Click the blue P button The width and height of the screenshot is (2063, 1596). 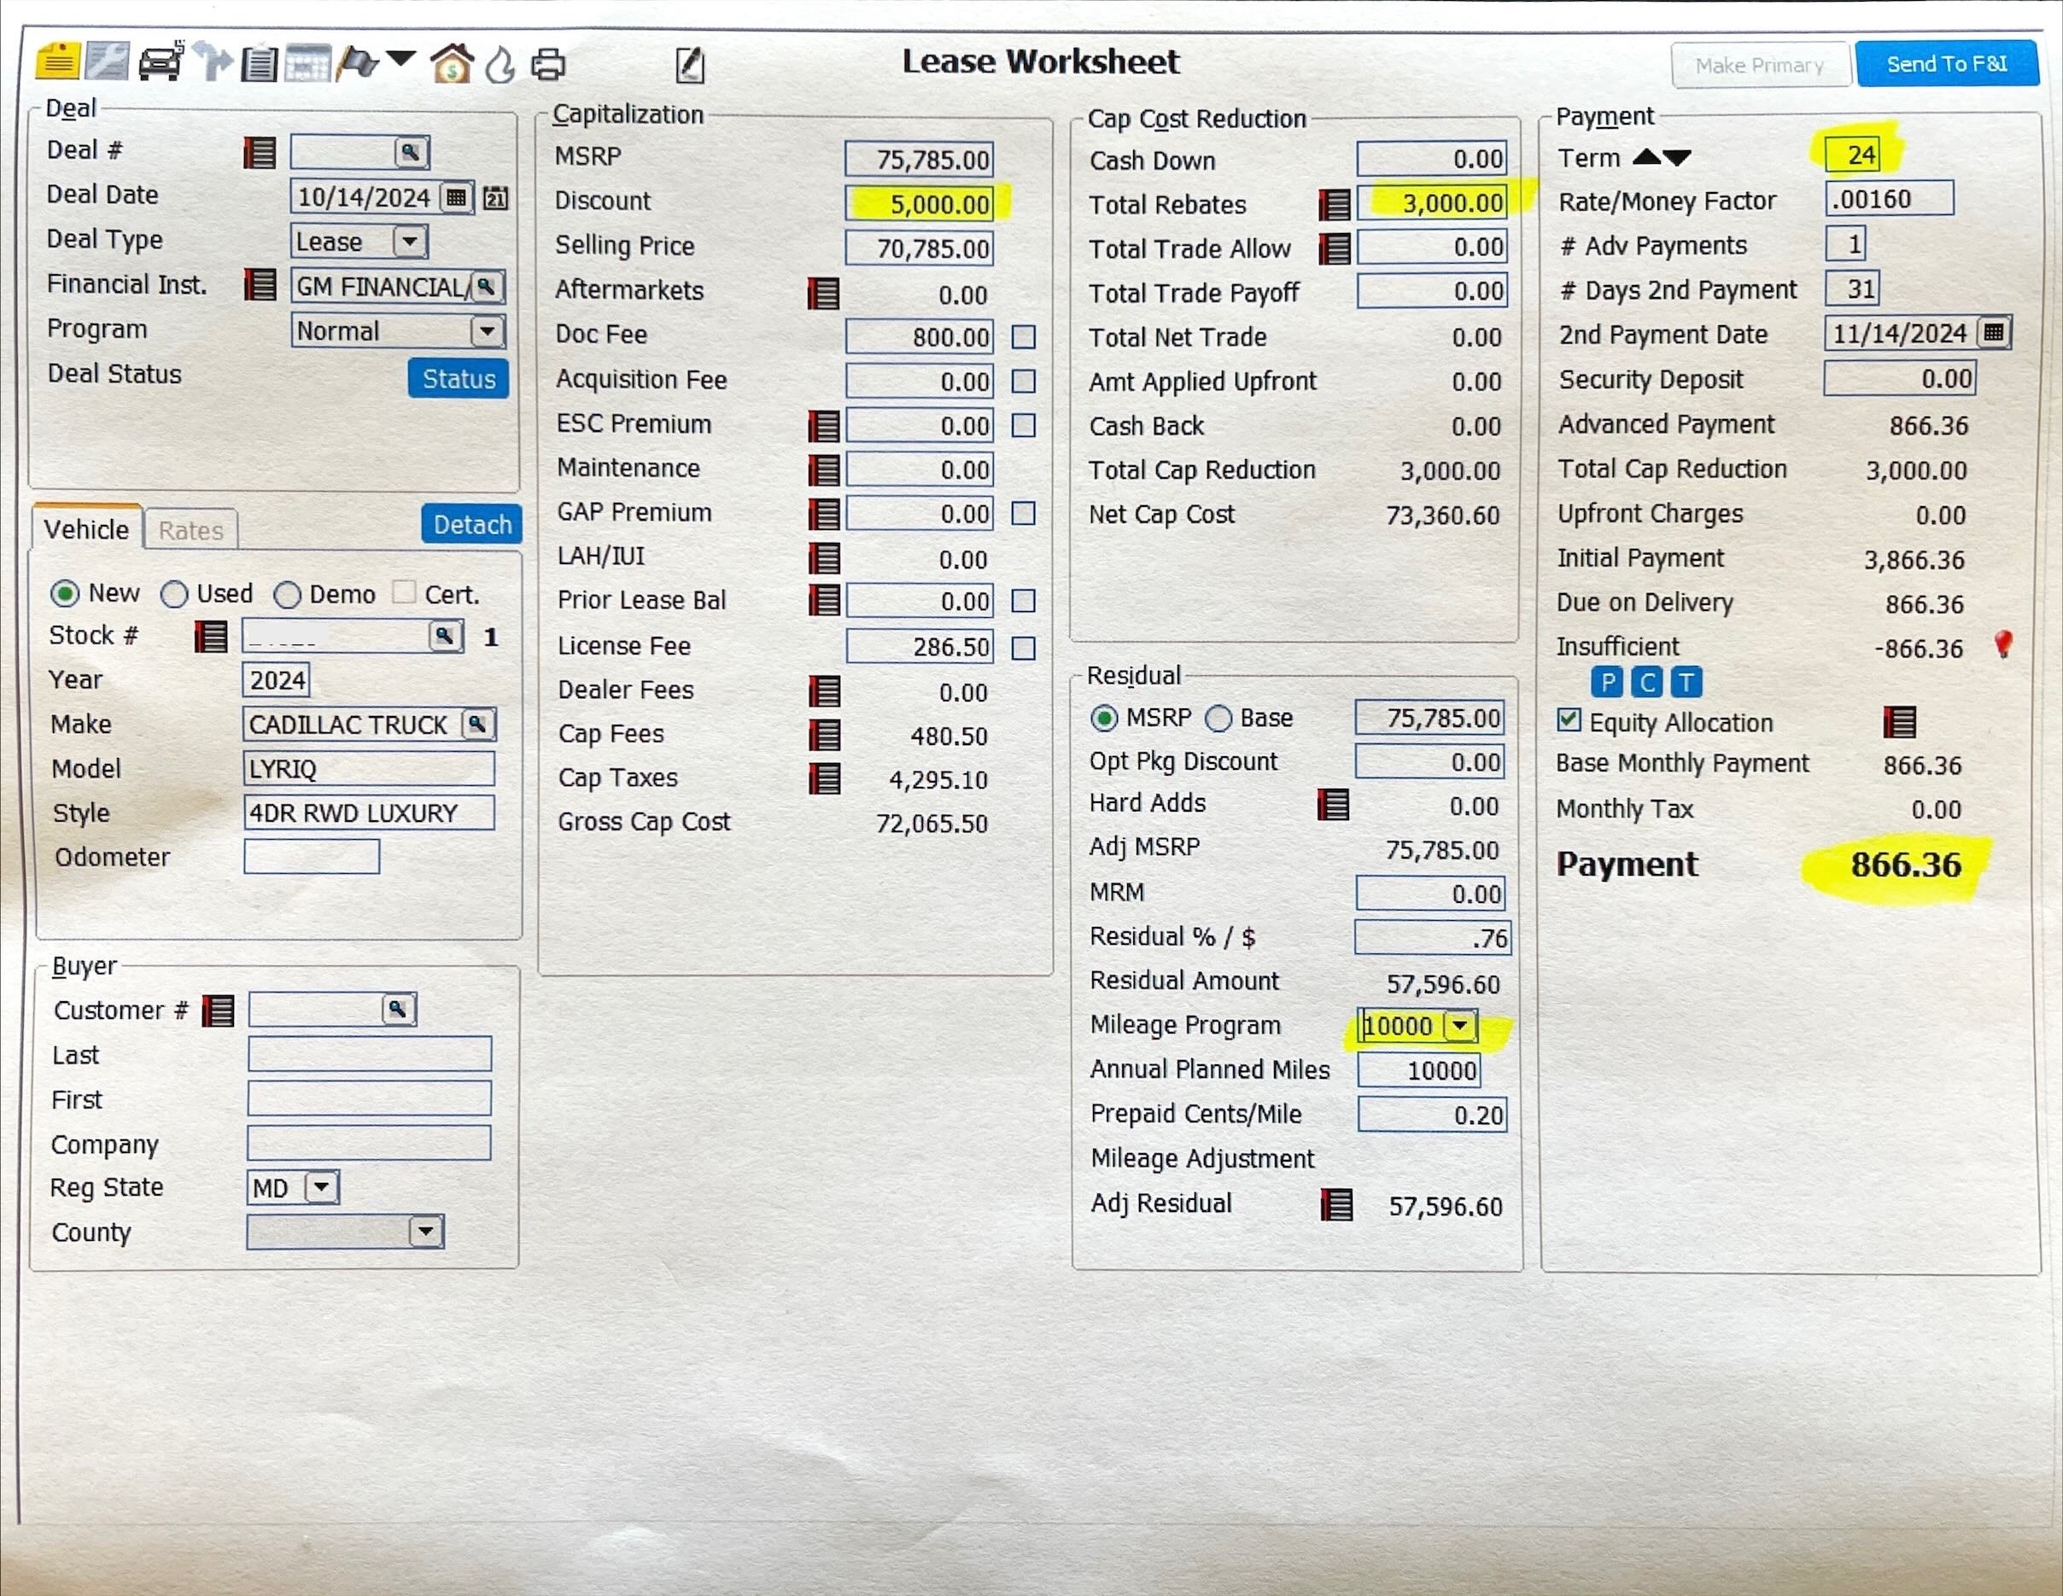[1607, 681]
